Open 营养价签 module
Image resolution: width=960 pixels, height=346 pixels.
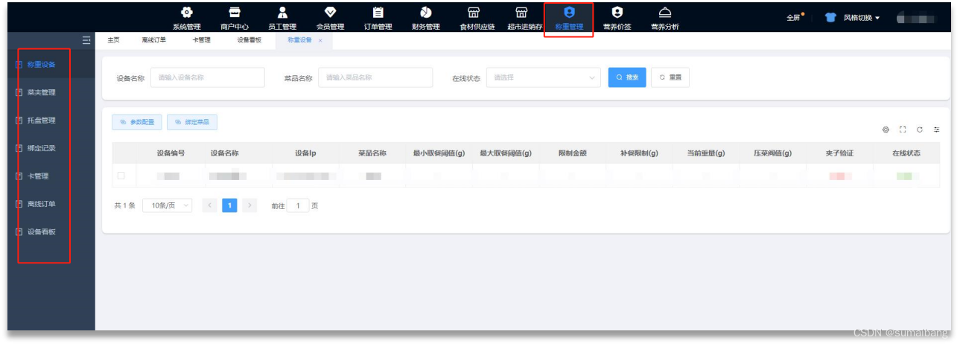click(x=617, y=19)
